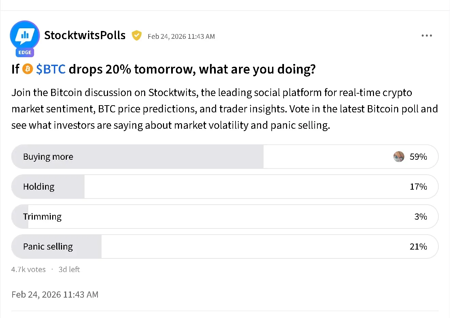Pick the Panic selling poll option

pos(48,247)
